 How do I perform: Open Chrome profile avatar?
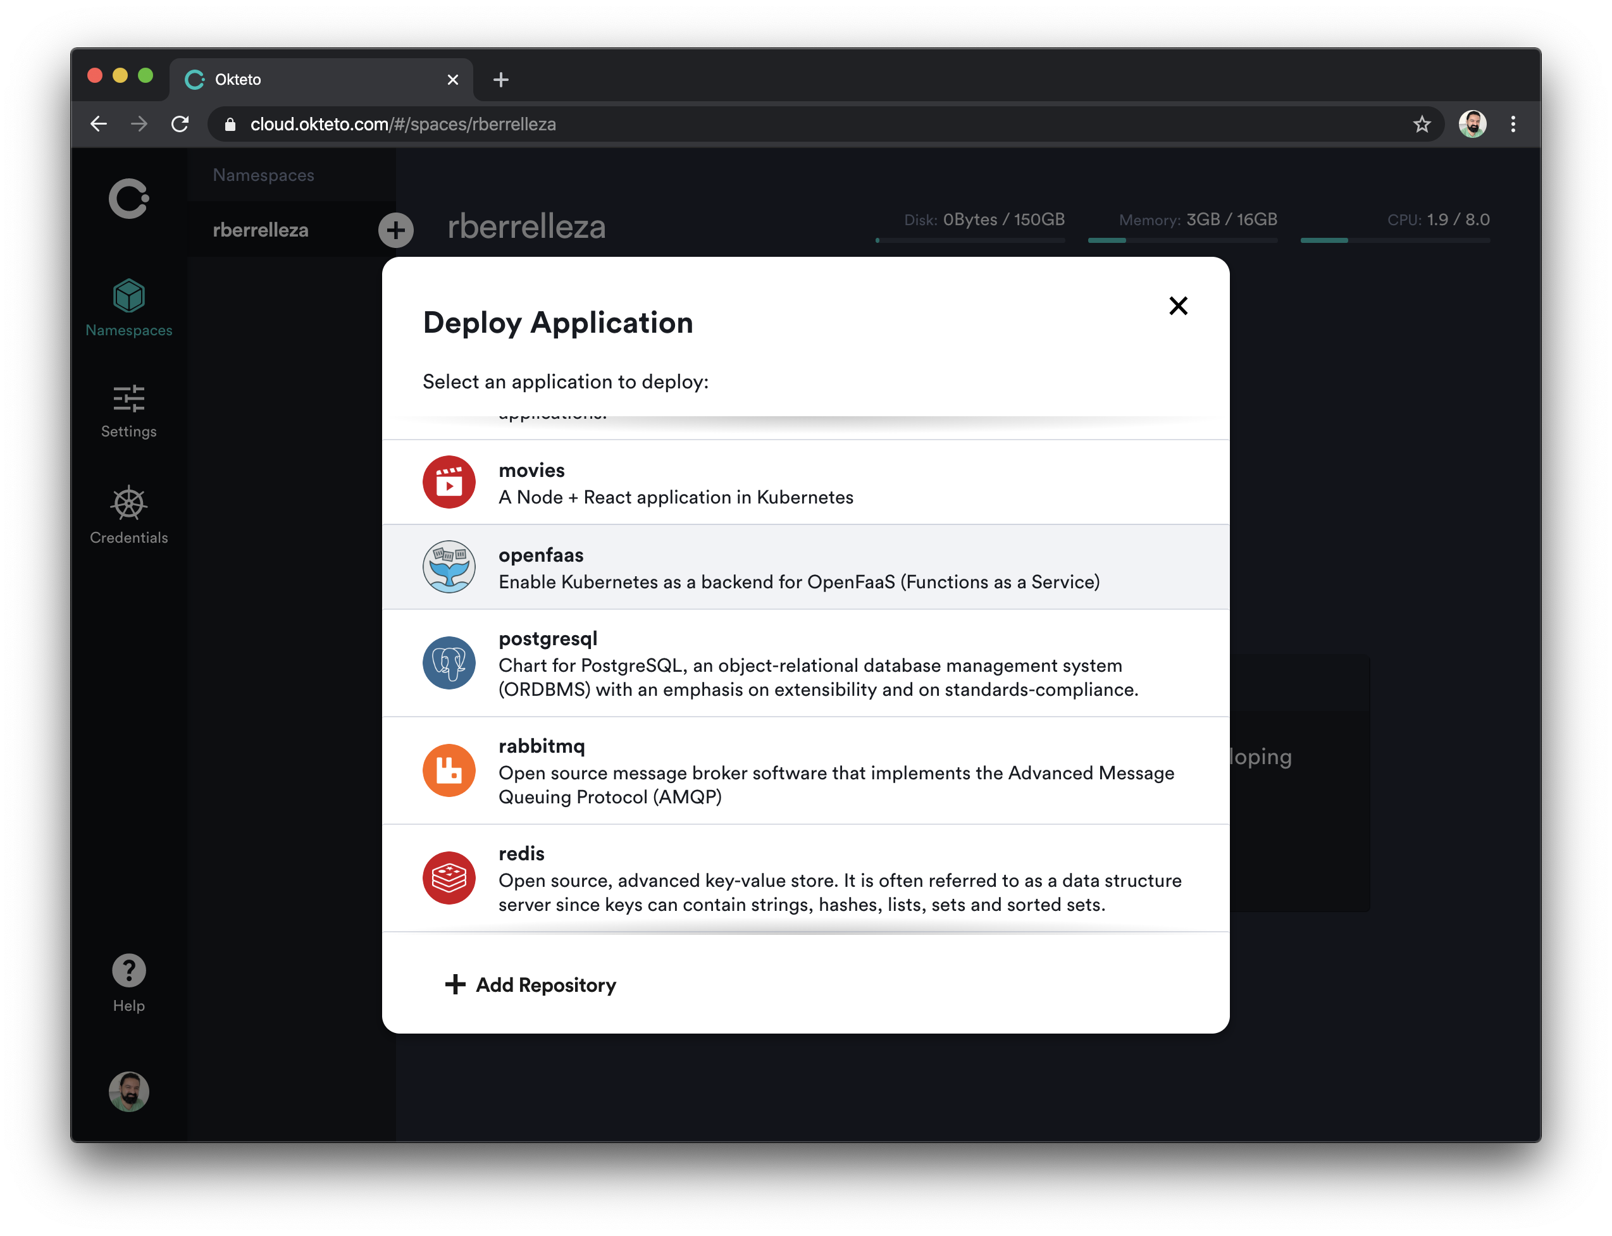click(x=1472, y=123)
